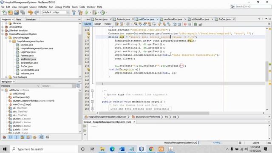Click the stop button beside the running progress bar

click(240, 143)
